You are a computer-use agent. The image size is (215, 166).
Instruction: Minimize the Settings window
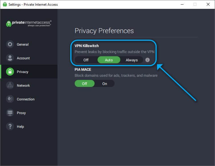pos(182,4)
